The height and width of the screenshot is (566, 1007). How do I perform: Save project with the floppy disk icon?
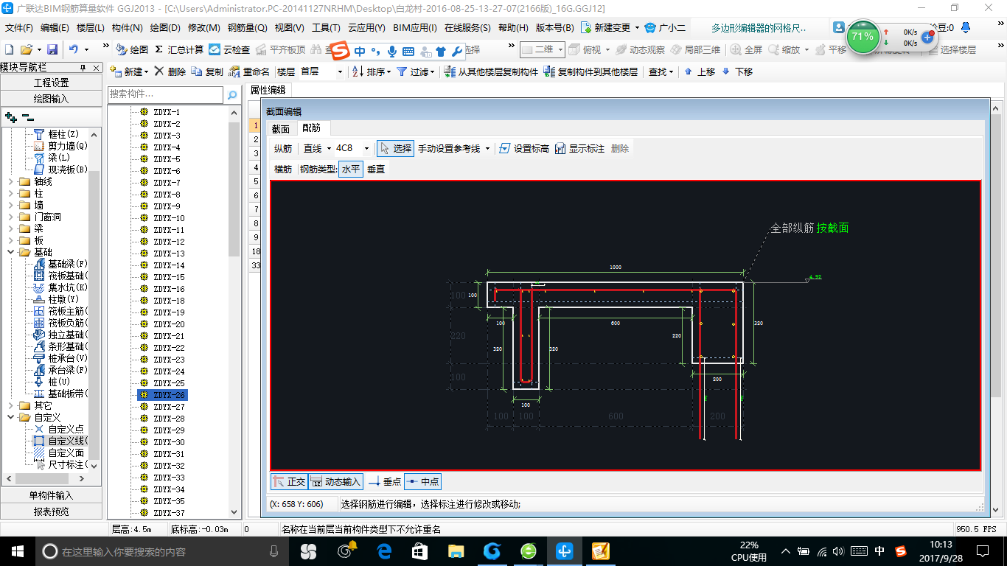pos(52,49)
